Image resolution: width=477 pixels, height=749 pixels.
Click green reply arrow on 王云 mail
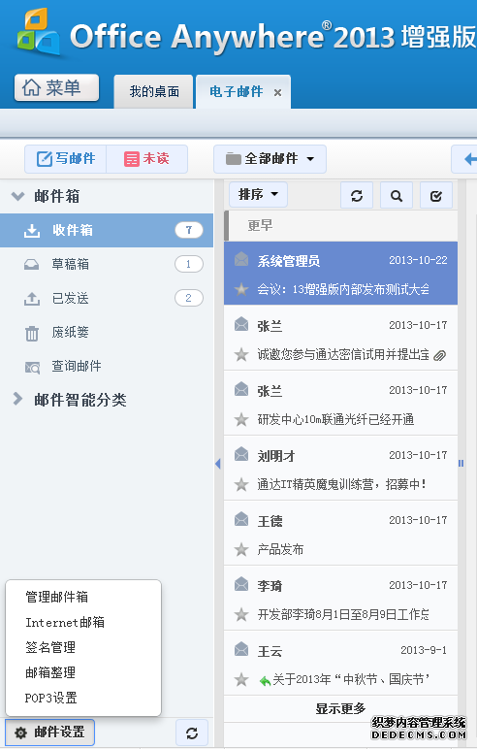265,680
